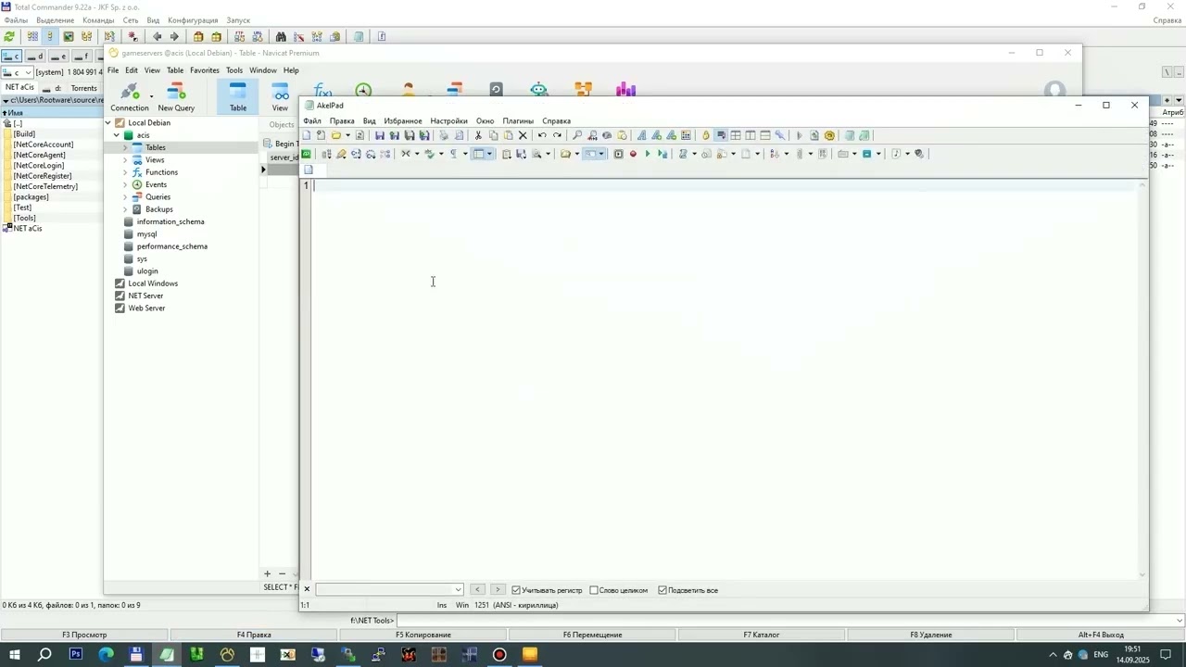Open the drive selector dropdown in Total Commander
The height and width of the screenshot is (667, 1186).
(28, 72)
